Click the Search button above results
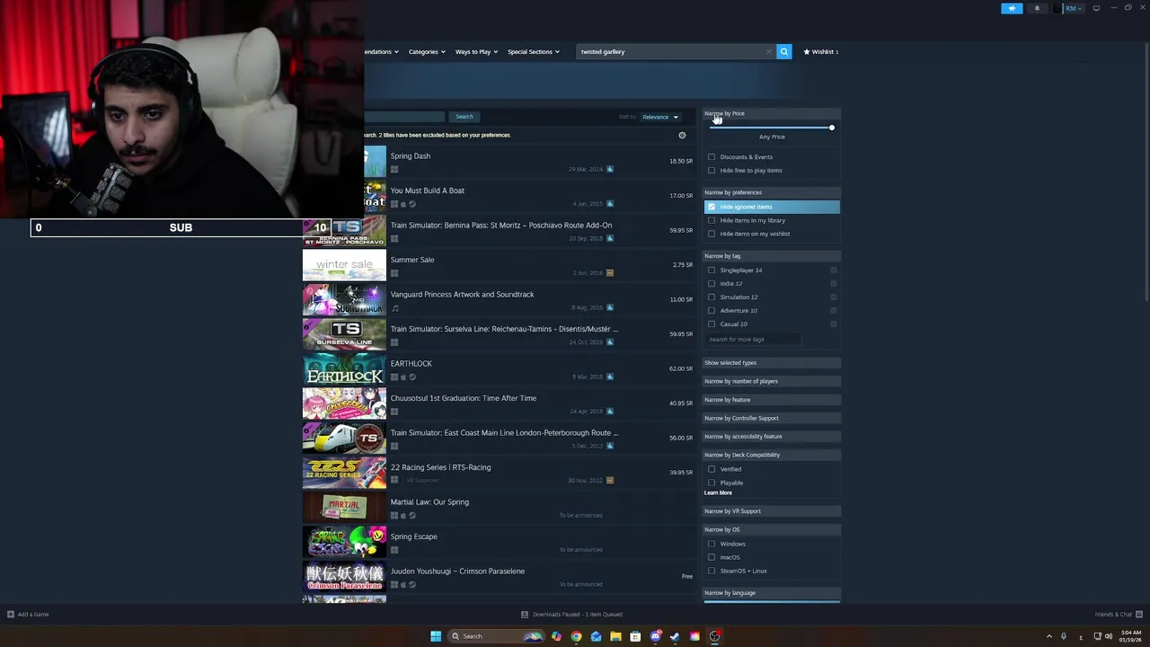Screen dimensions: 1150x647 [x=464, y=117]
